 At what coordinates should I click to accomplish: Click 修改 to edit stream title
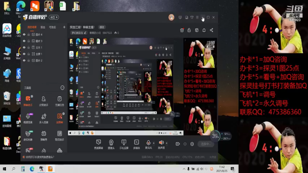[102, 27]
